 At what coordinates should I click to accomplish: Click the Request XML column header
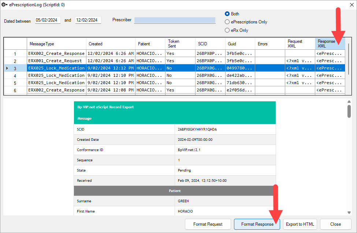pos(300,44)
